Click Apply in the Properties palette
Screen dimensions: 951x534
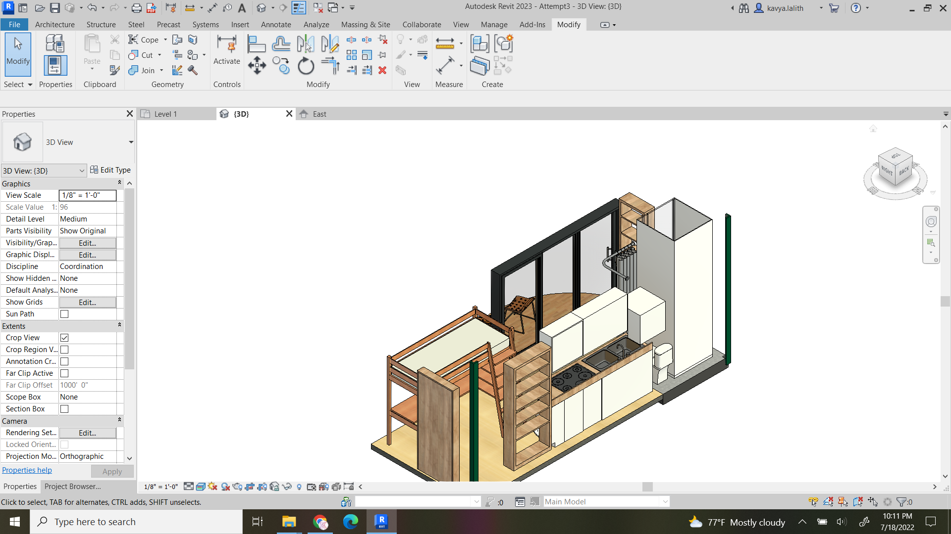pos(112,471)
